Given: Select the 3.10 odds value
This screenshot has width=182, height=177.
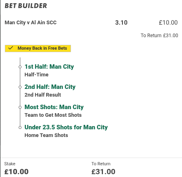Looking at the screenshot, I should (x=121, y=23).
